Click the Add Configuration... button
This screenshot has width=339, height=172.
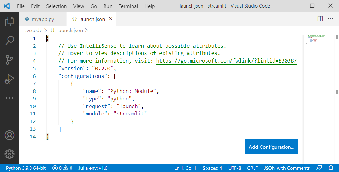271,147
